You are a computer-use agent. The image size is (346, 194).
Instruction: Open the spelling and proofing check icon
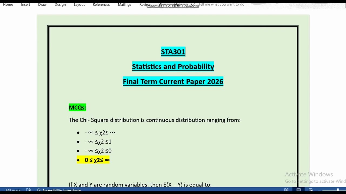coord(28,190)
